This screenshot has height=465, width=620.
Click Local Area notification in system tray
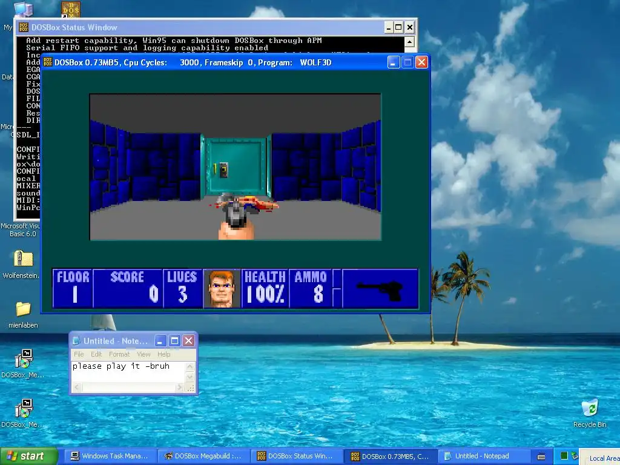(x=604, y=458)
